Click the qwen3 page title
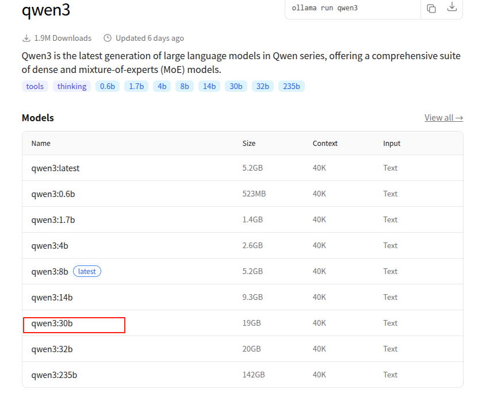Viewport: 486px width, 401px height. point(46,10)
